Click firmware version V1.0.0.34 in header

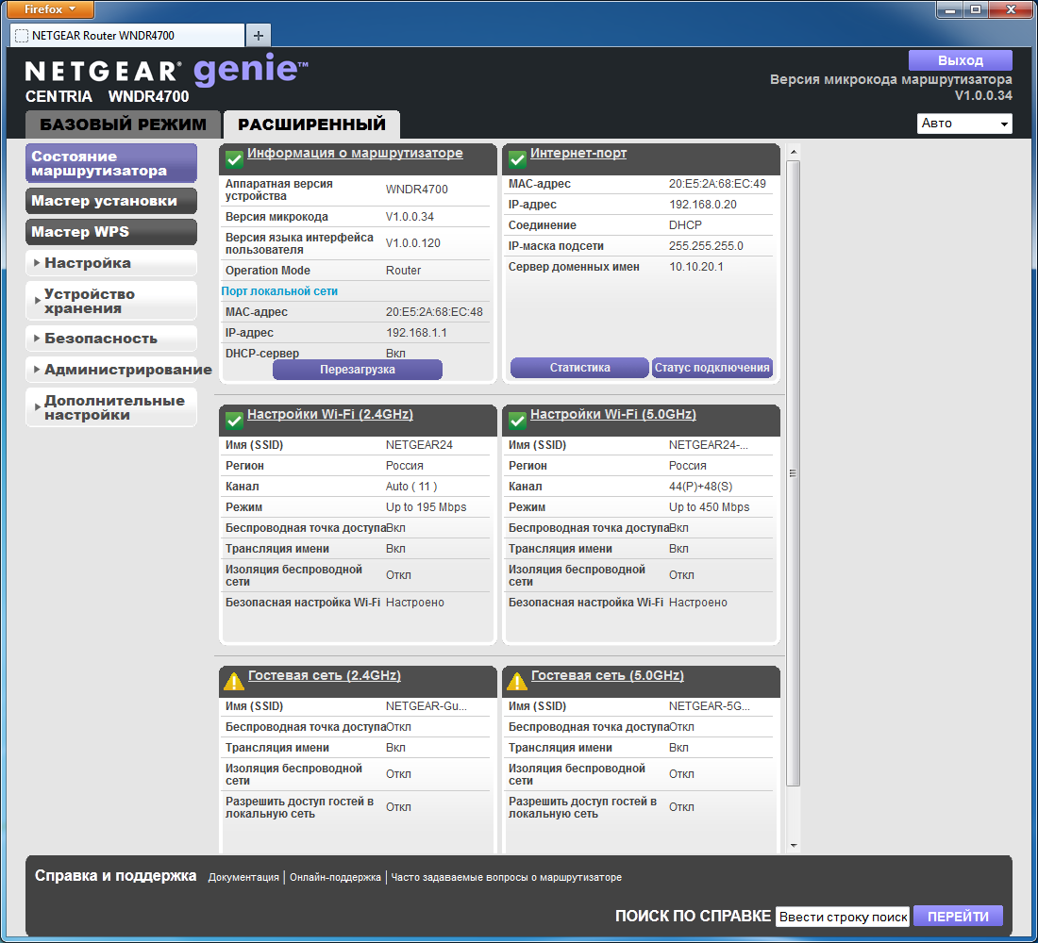point(983,95)
